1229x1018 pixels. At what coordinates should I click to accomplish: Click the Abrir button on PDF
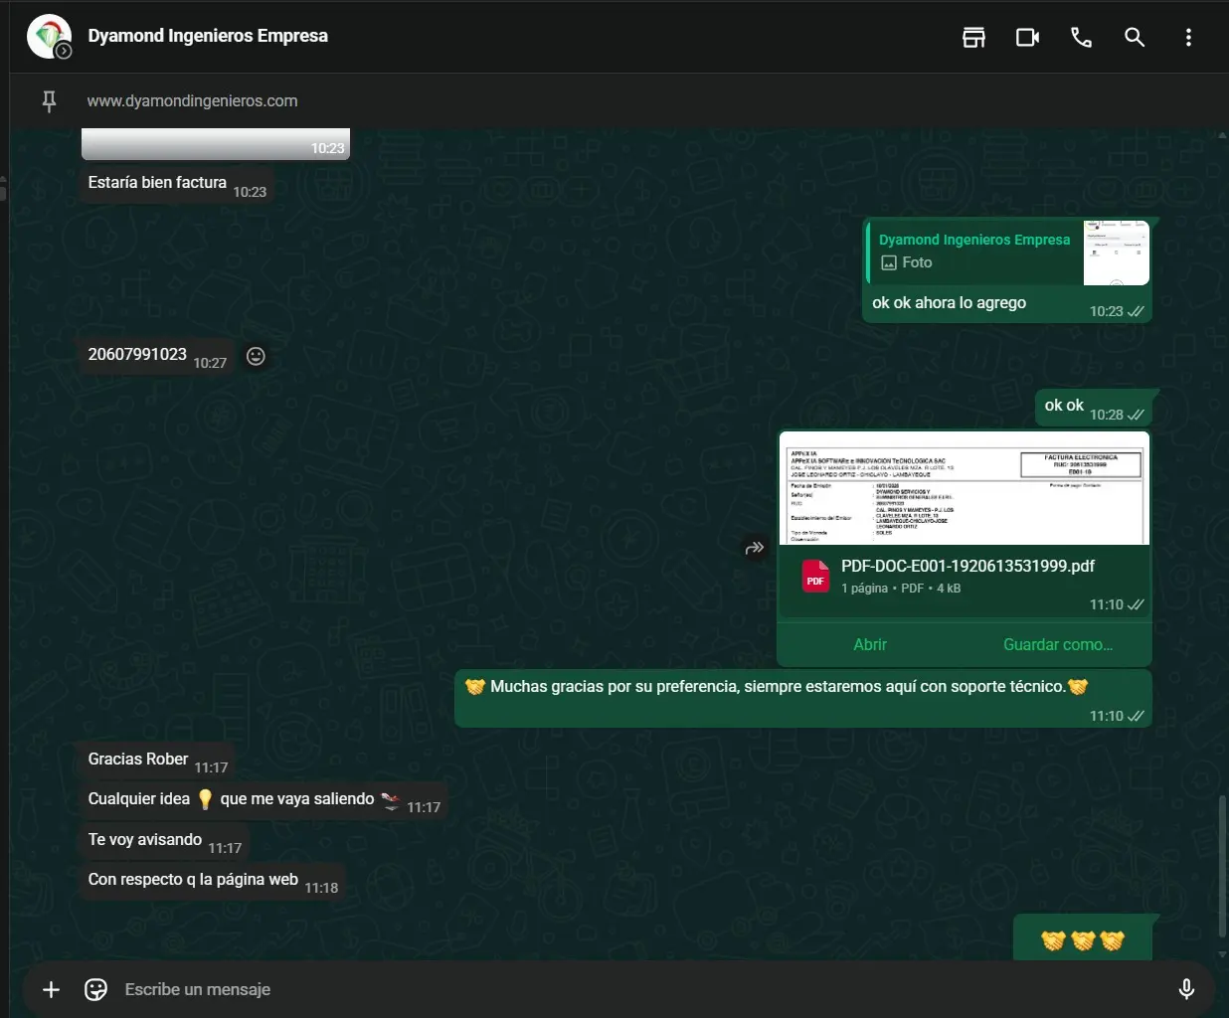[870, 644]
